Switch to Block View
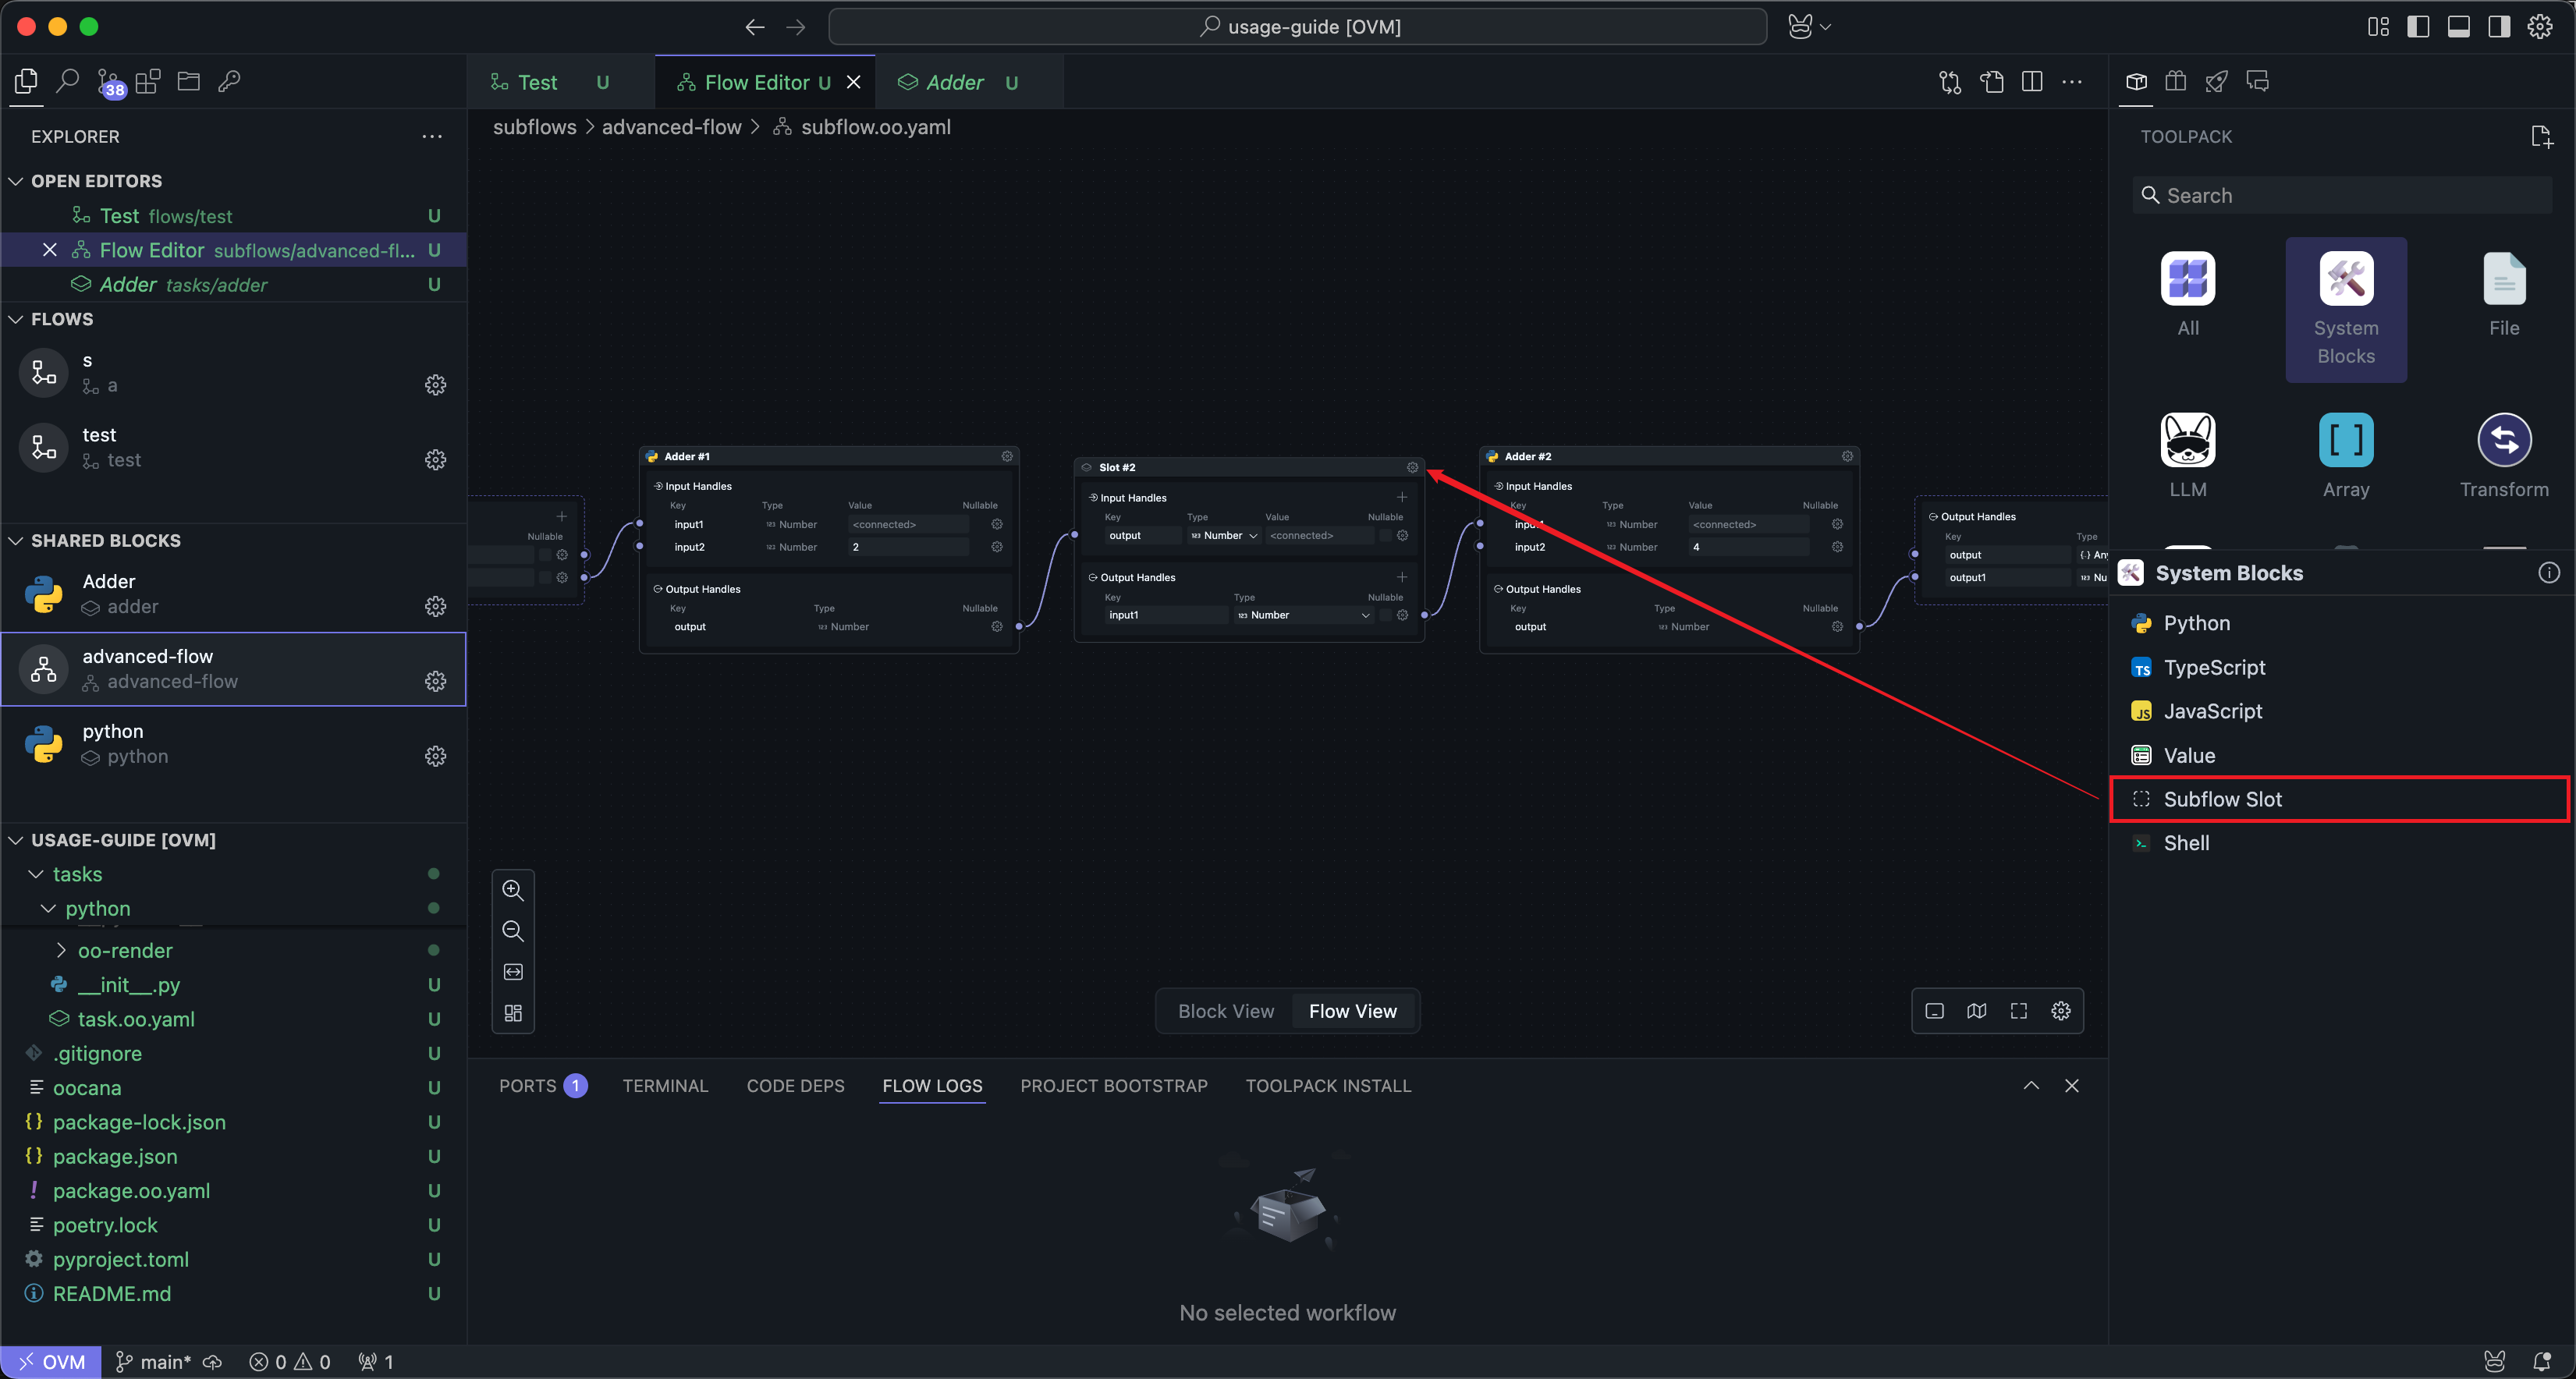The image size is (2576, 1379). (1225, 1011)
